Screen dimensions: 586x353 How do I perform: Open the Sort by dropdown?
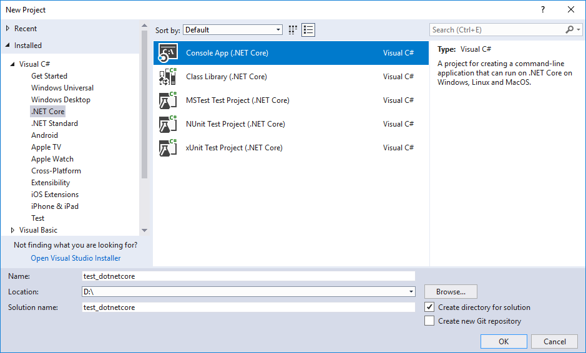coord(233,30)
